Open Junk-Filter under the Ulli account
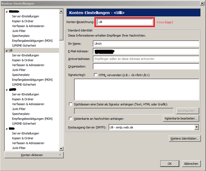This screenshot has height=171, width=206. (19, 70)
